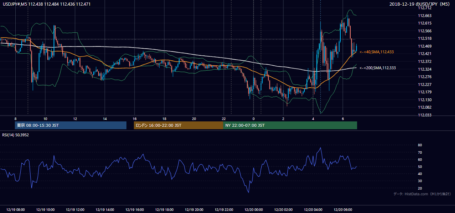Screen dimensions: 455x213
Task: Click the 12/19 08:00 time axis label
Action: (16, 210)
